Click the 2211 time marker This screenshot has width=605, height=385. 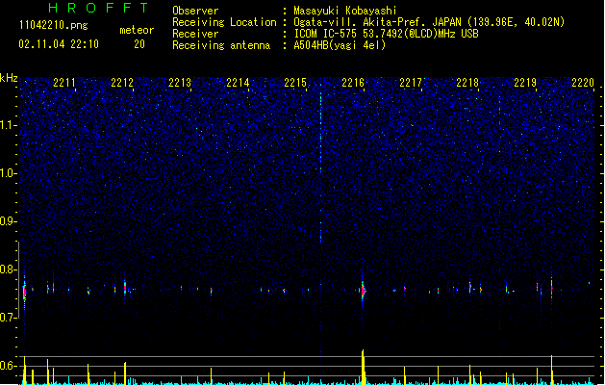tap(64, 83)
